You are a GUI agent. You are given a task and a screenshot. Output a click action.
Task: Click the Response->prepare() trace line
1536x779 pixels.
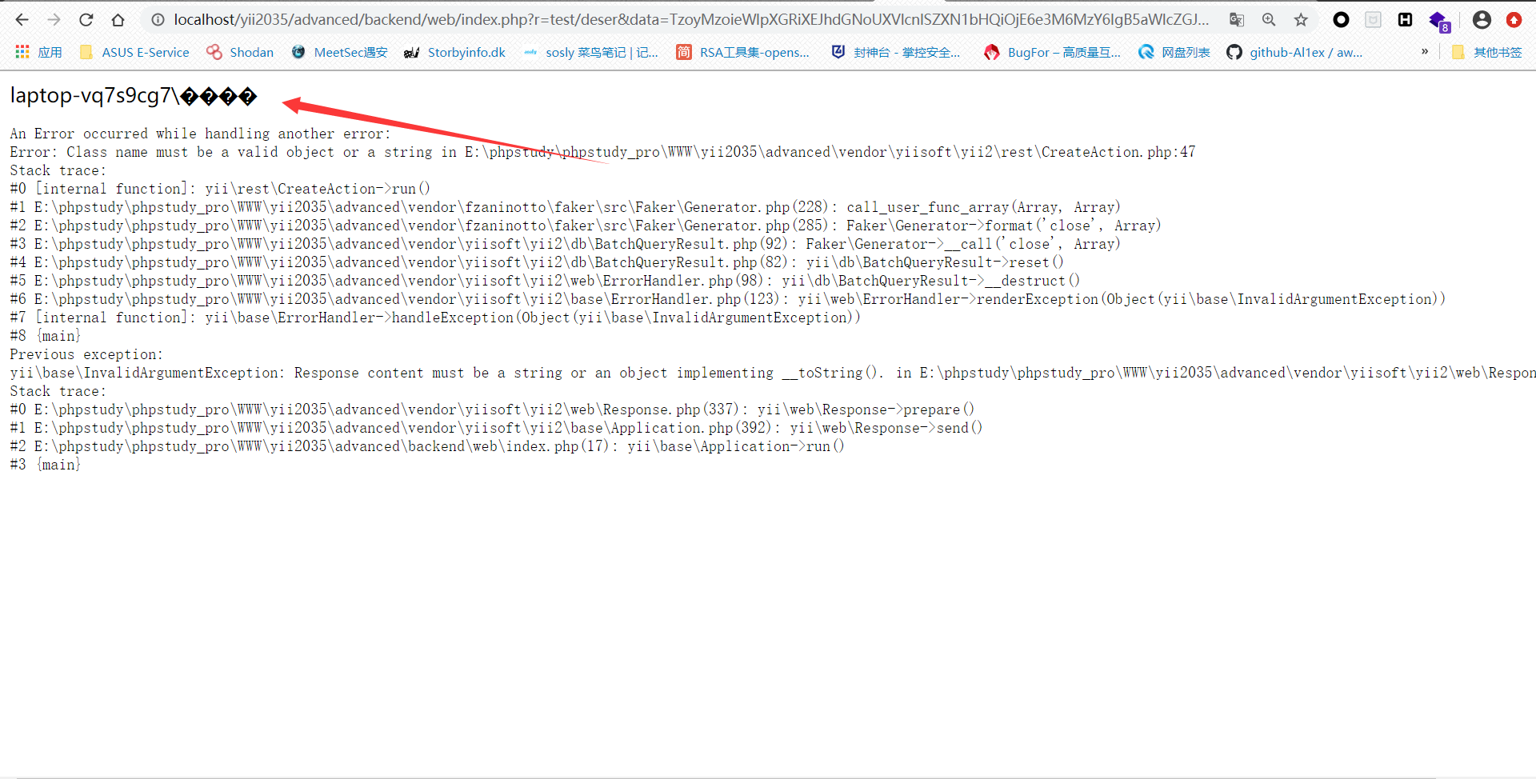pos(492,409)
